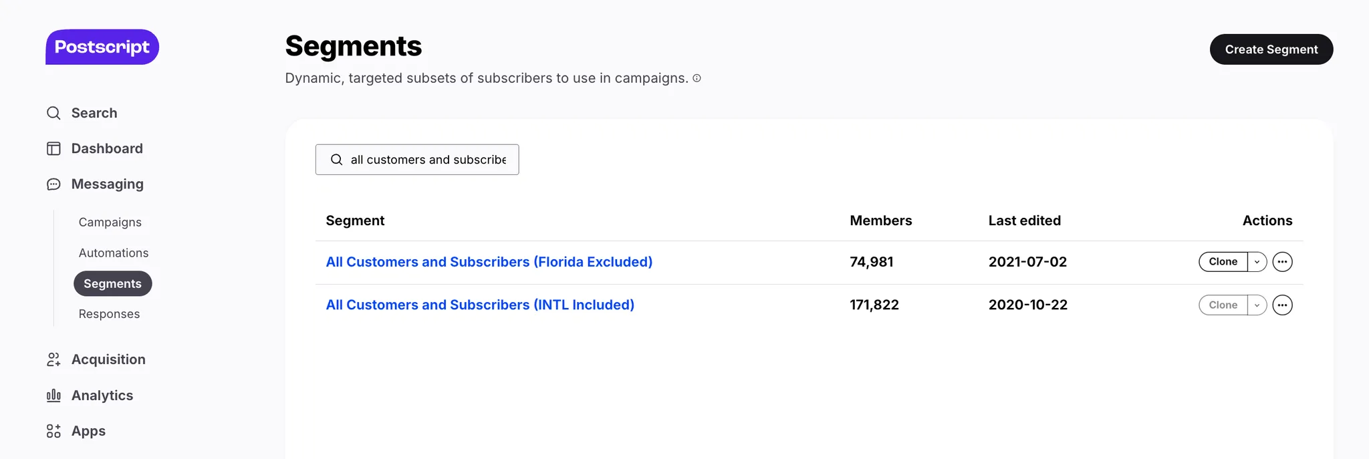Focus the segment search input field
Image resolution: width=1369 pixels, height=459 pixels.
(428, 160)
